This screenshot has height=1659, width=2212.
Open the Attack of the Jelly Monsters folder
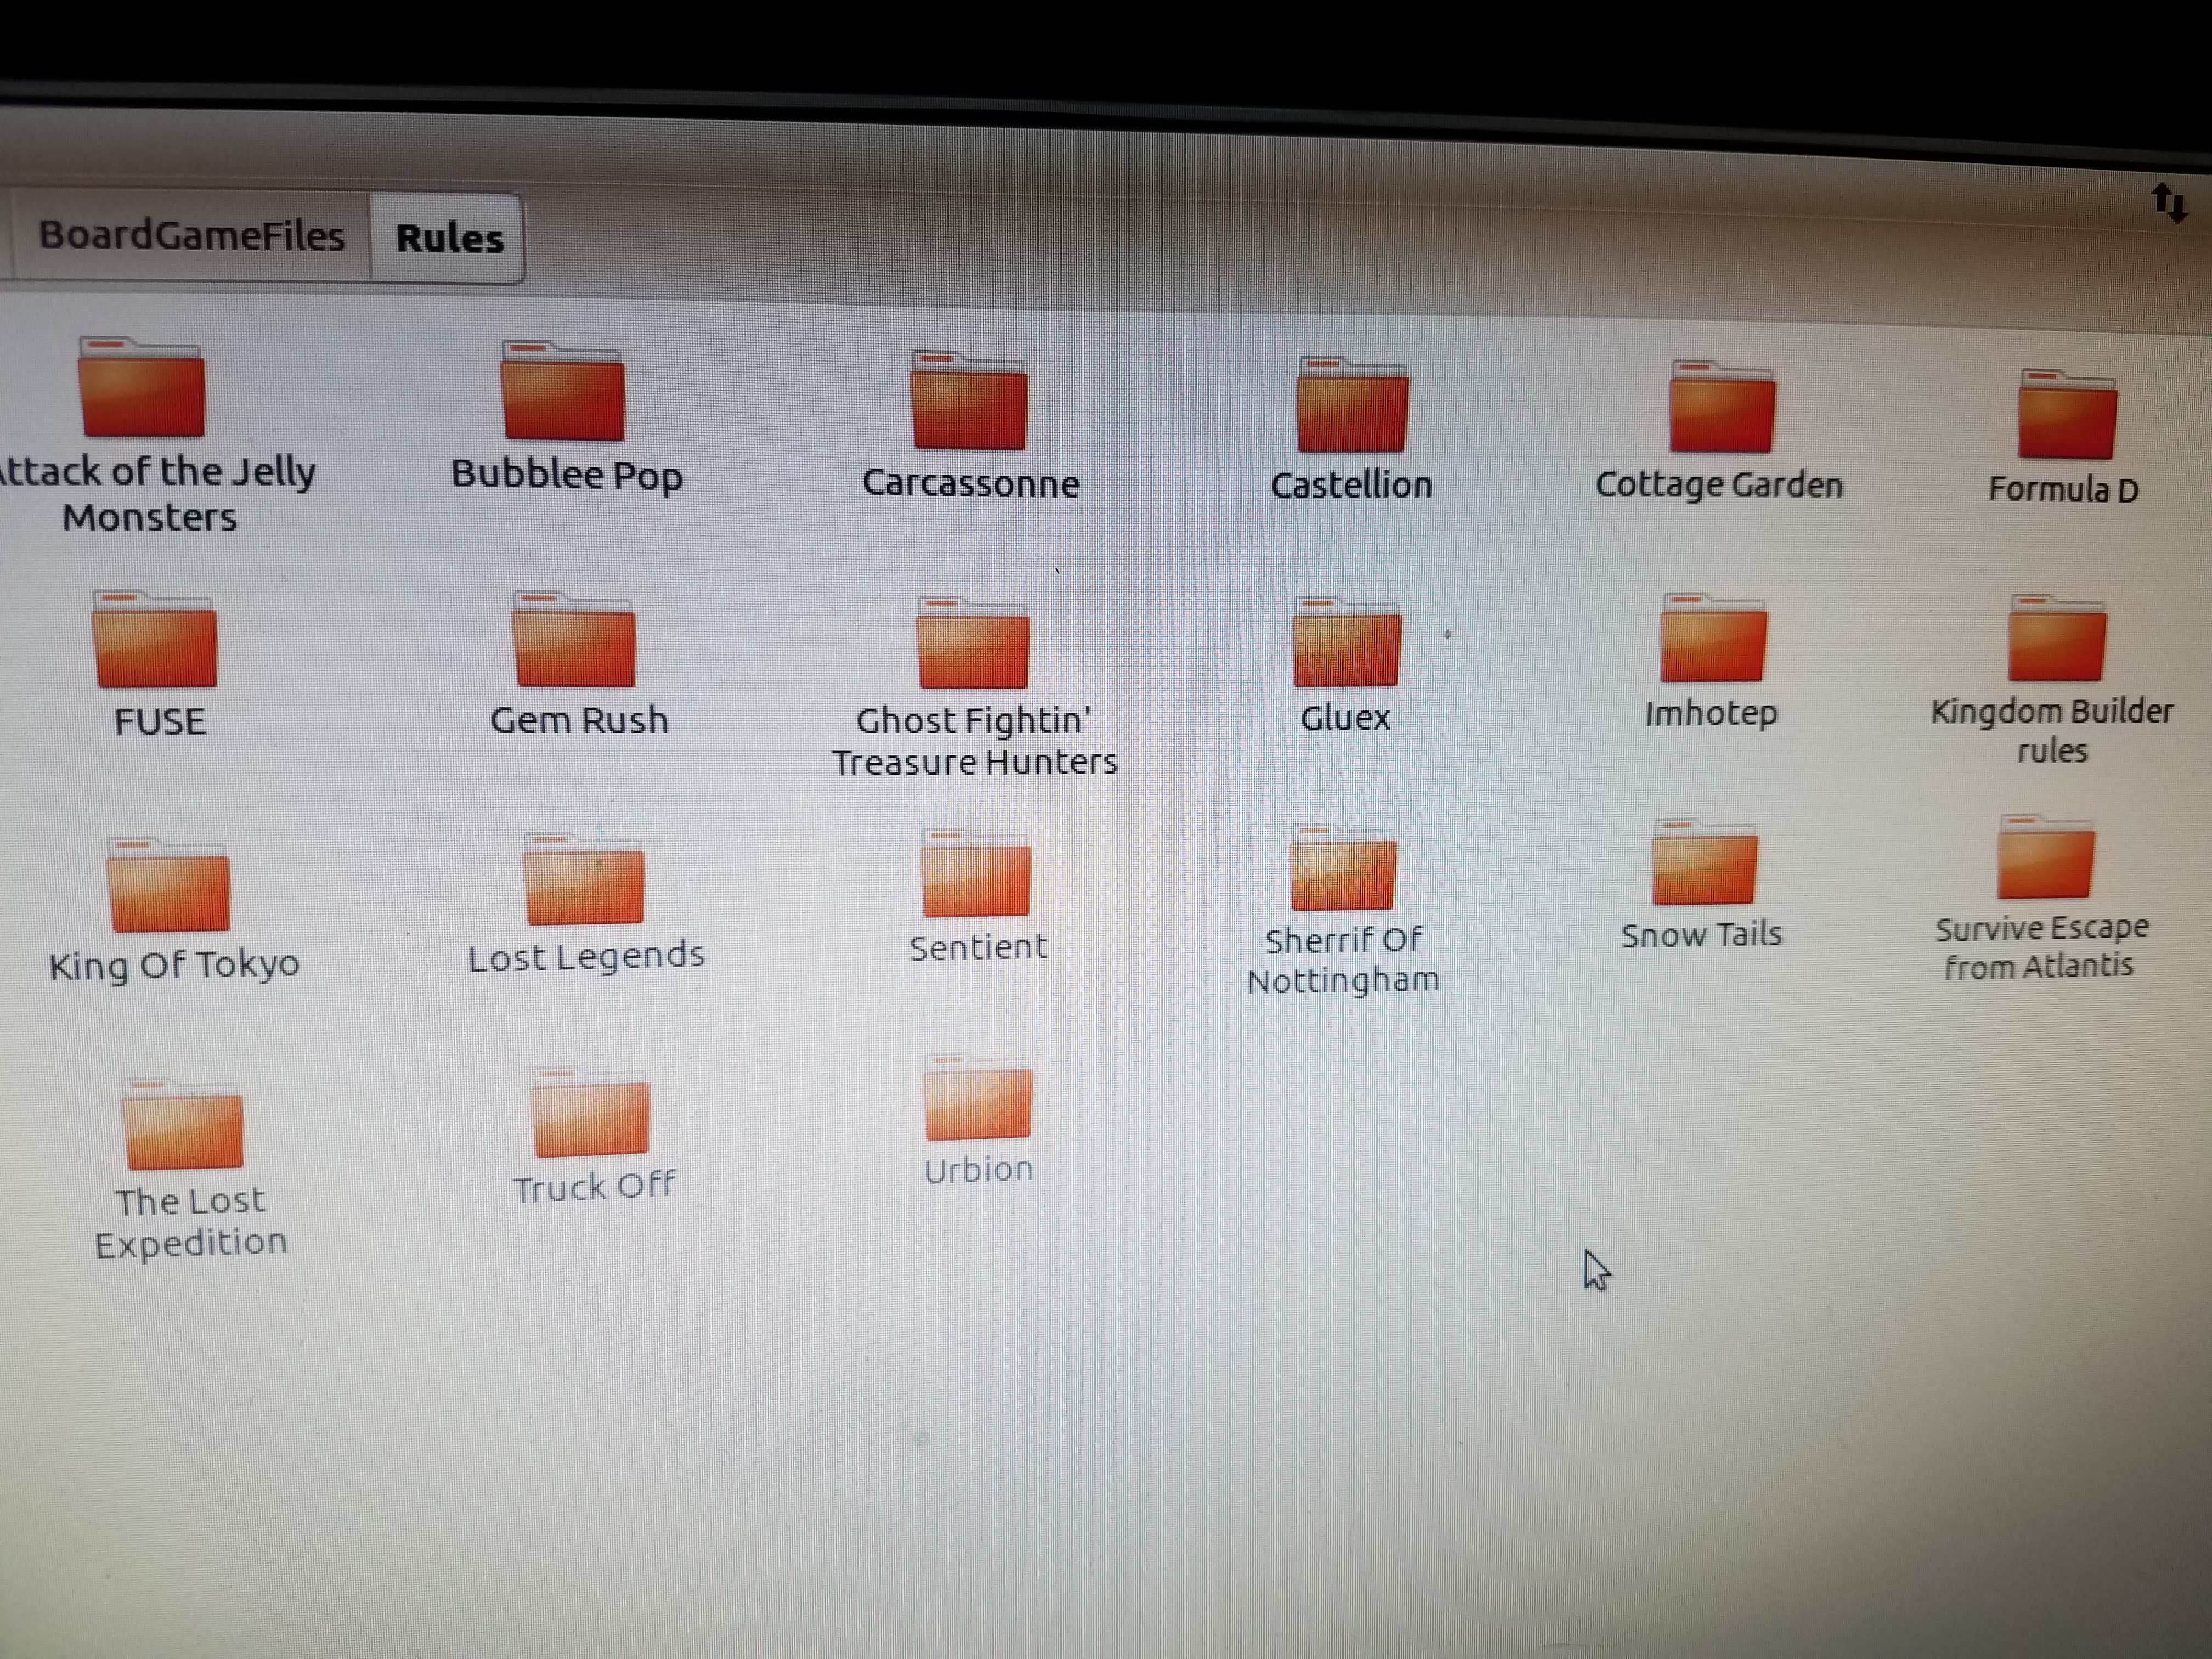pyautogui.click(x=141, y=387)
